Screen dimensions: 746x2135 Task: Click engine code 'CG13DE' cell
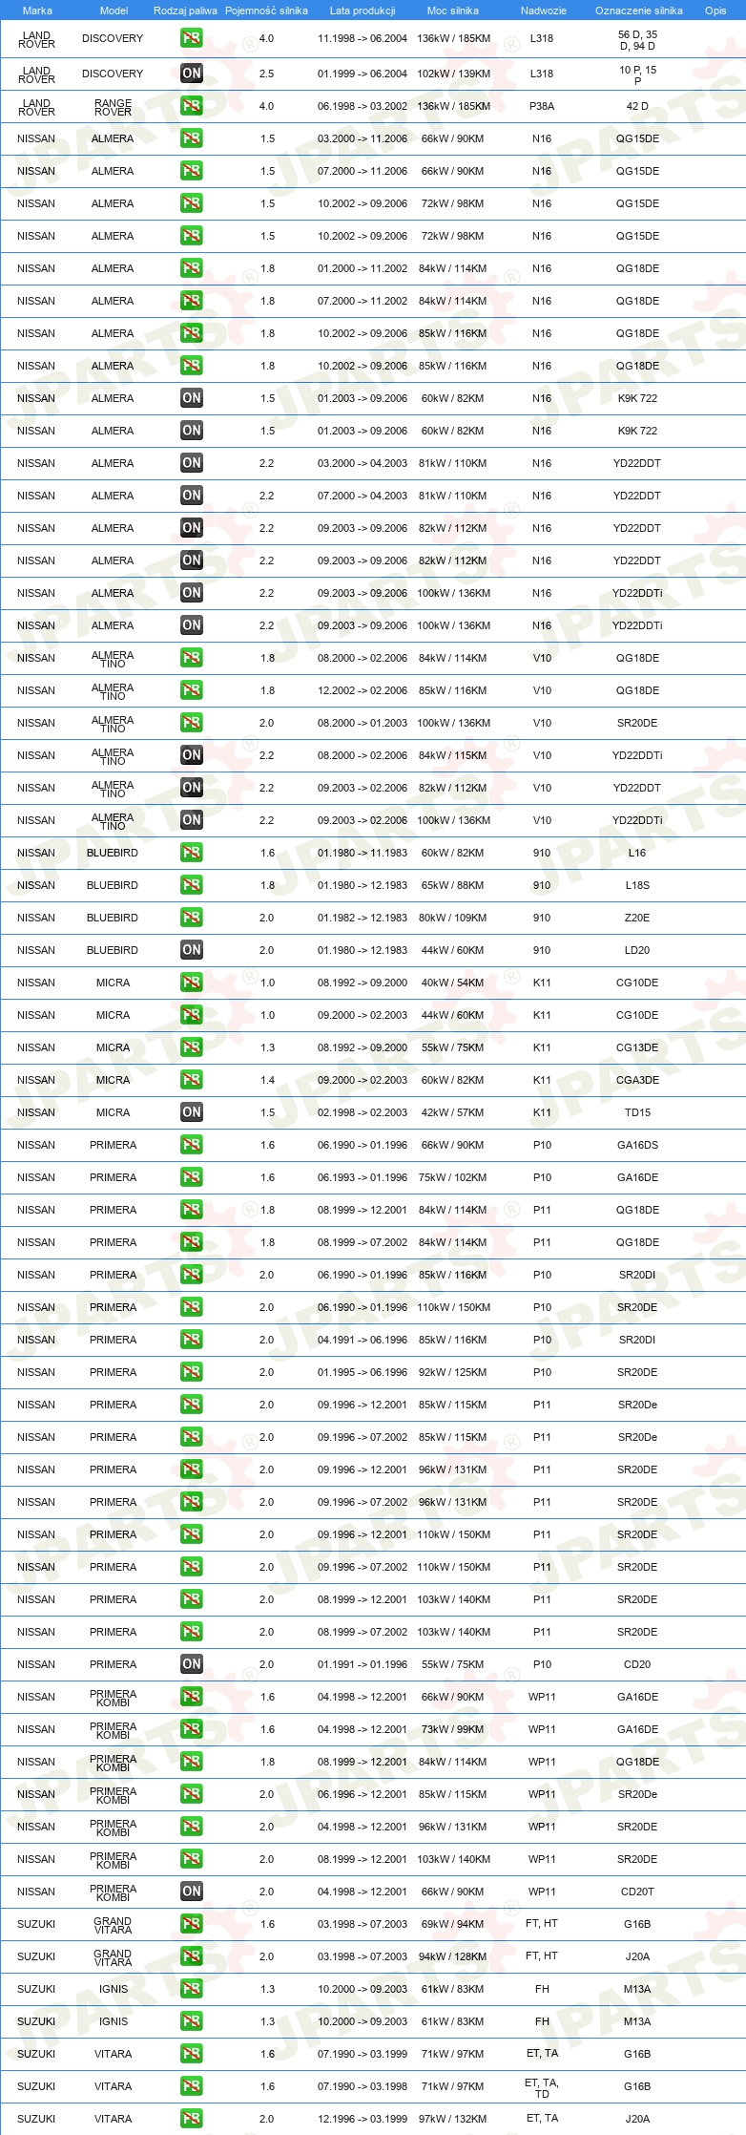pos(637,1047)
